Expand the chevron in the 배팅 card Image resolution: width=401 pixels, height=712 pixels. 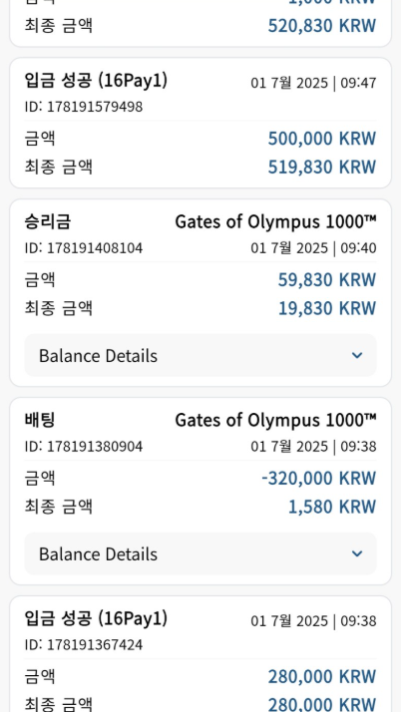[x=357, y=553]
